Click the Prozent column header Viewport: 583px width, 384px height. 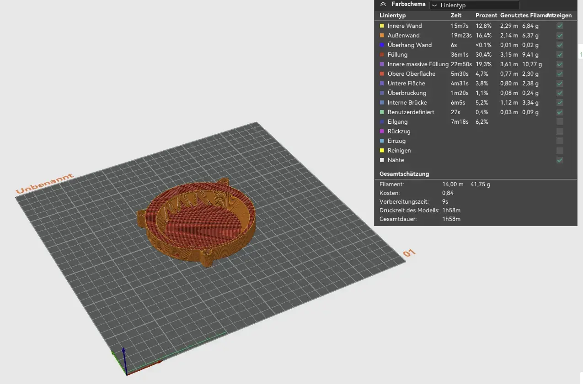tap(487, 16)
